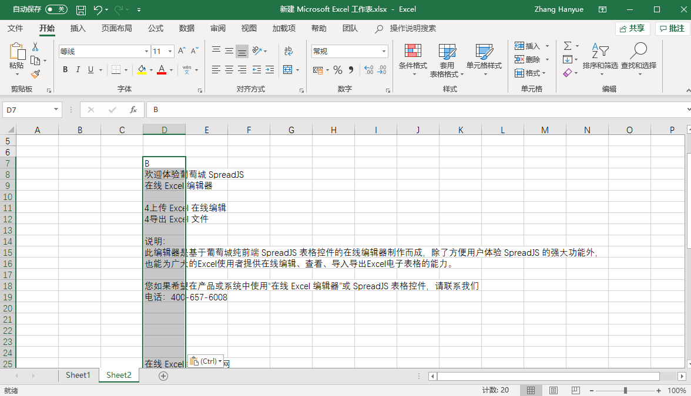Open Cell Styles (单元格样式)
The height and width of the screenshot is (396, 691).
coord(484,59)
